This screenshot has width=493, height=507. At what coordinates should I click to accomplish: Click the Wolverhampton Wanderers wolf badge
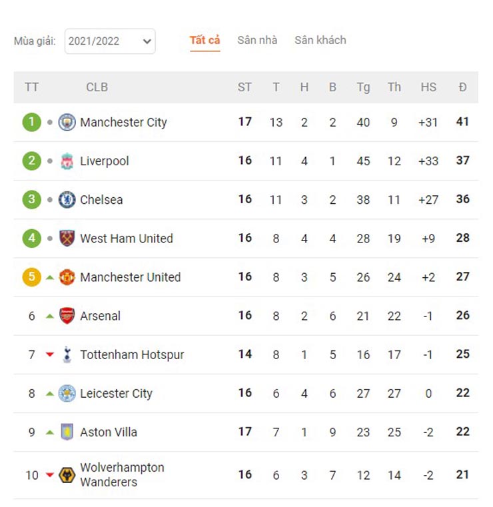point(67,474)
